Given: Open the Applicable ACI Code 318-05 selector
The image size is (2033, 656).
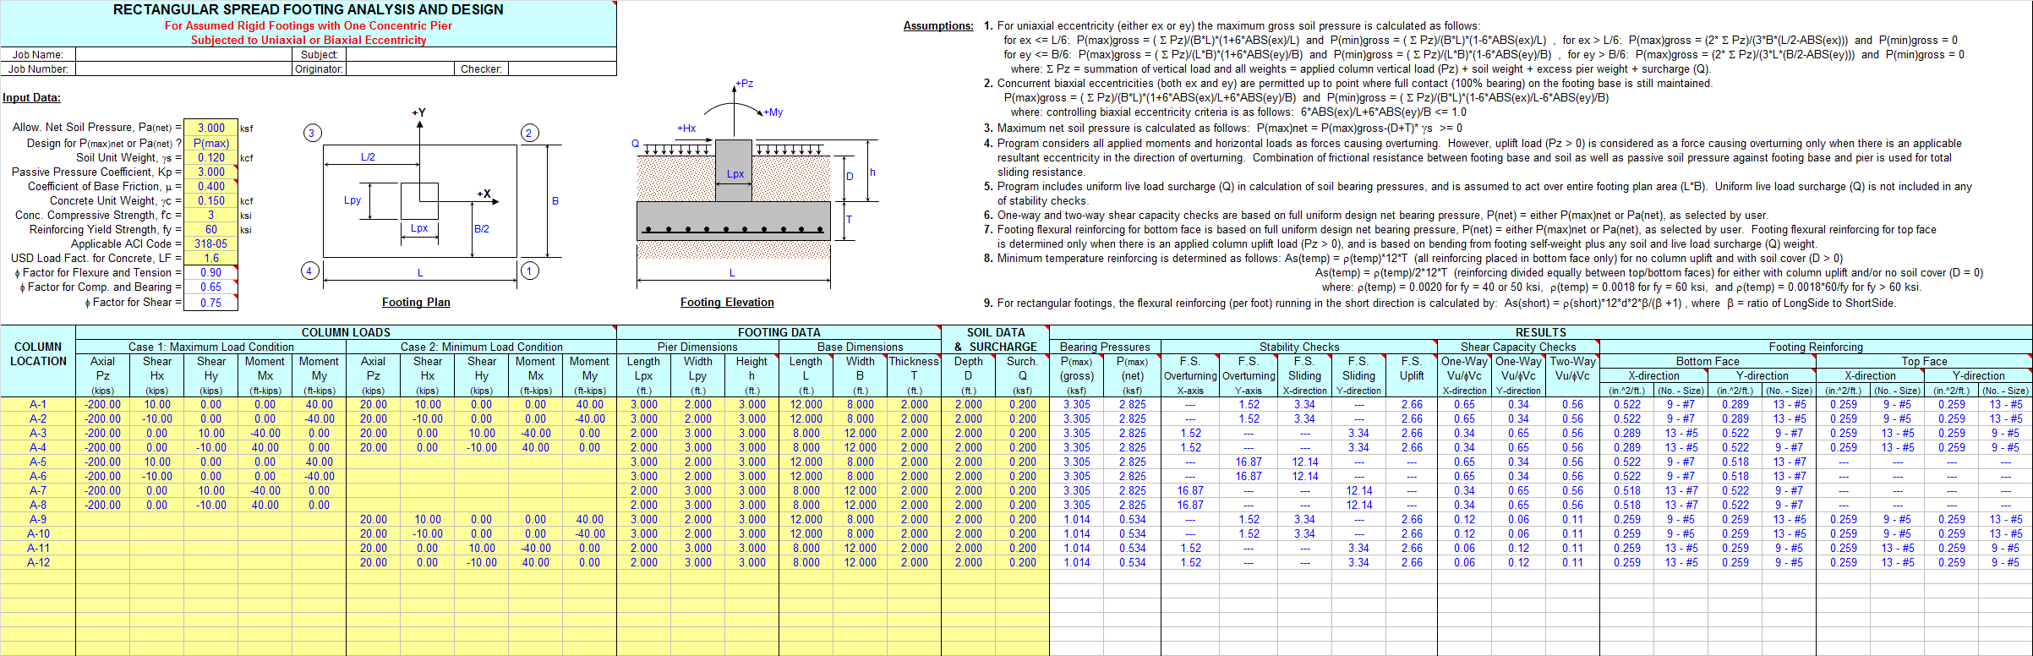Looking at the screenshot, I should click(x=210, y=243).
